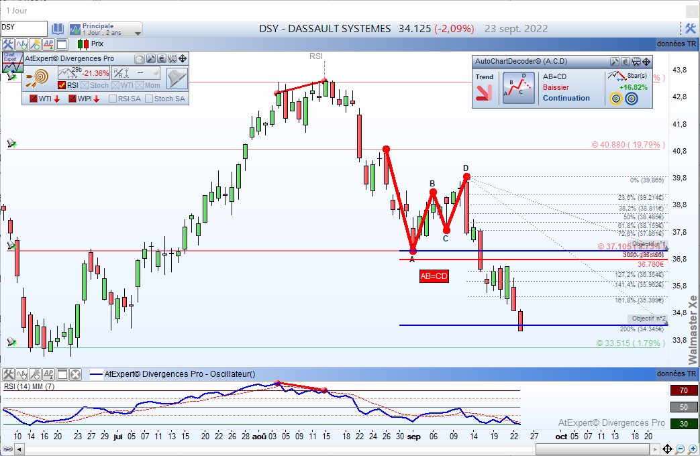
Task: Click alert bell at 40.880 line
Action: [x=11, y=144]
